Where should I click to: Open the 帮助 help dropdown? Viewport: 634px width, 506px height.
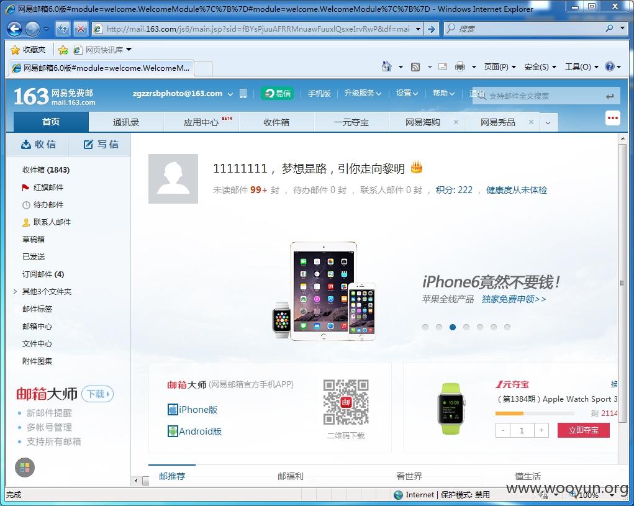point(443,93)
